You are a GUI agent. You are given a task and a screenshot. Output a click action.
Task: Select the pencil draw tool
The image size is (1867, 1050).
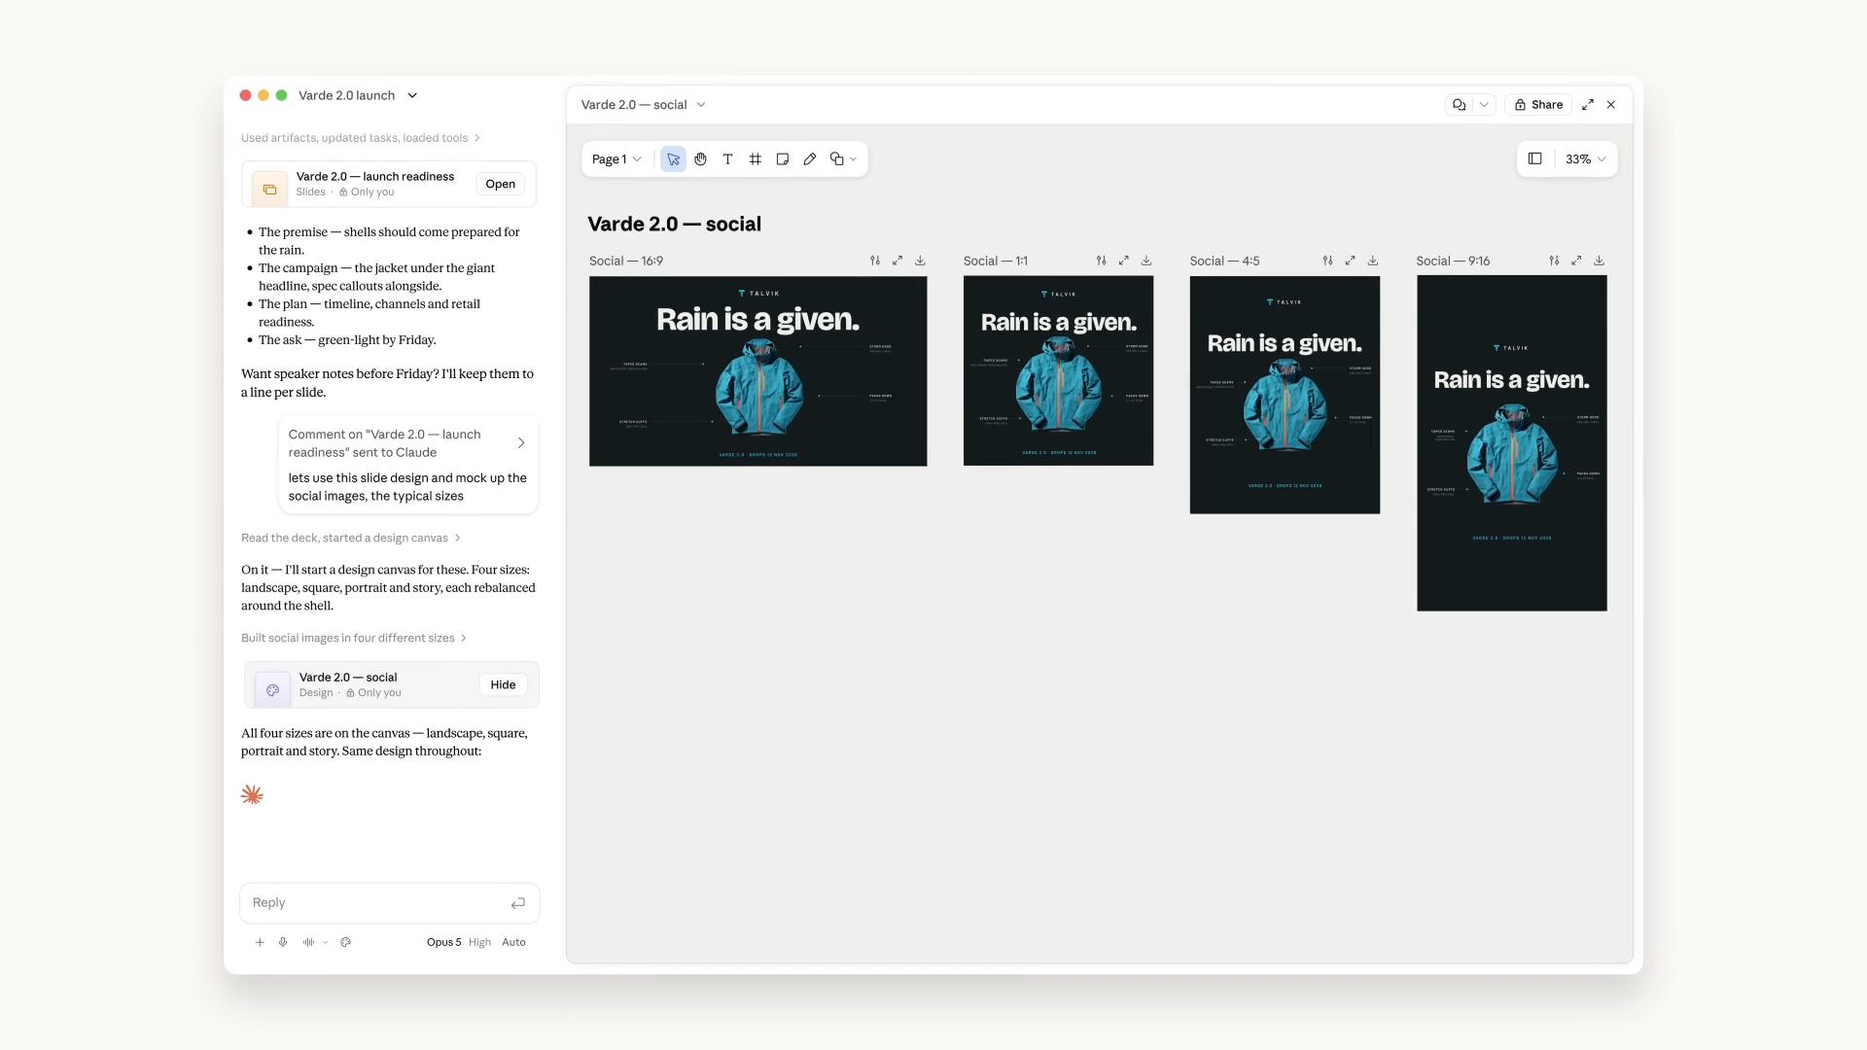coord(809,159)
